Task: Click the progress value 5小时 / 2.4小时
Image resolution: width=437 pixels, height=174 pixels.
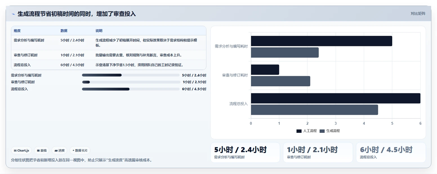Action: [x=194, y=75]
